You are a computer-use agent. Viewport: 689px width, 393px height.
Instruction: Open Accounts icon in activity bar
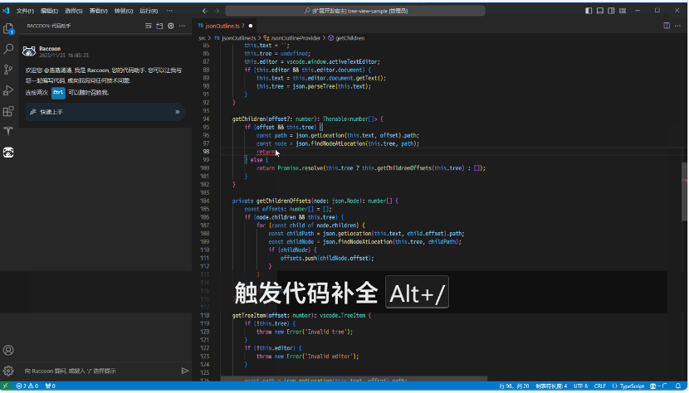9,351
